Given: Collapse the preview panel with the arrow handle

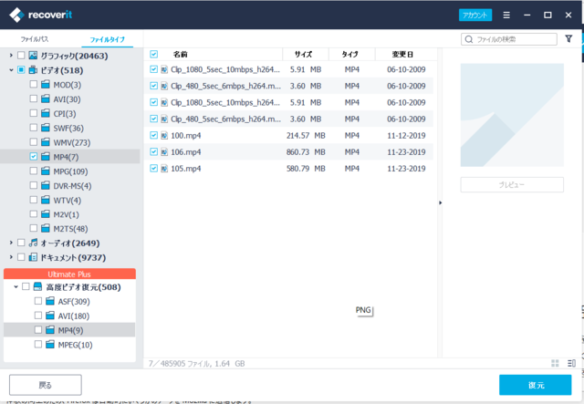Looking at the screenshot, I should pos(440,202).
